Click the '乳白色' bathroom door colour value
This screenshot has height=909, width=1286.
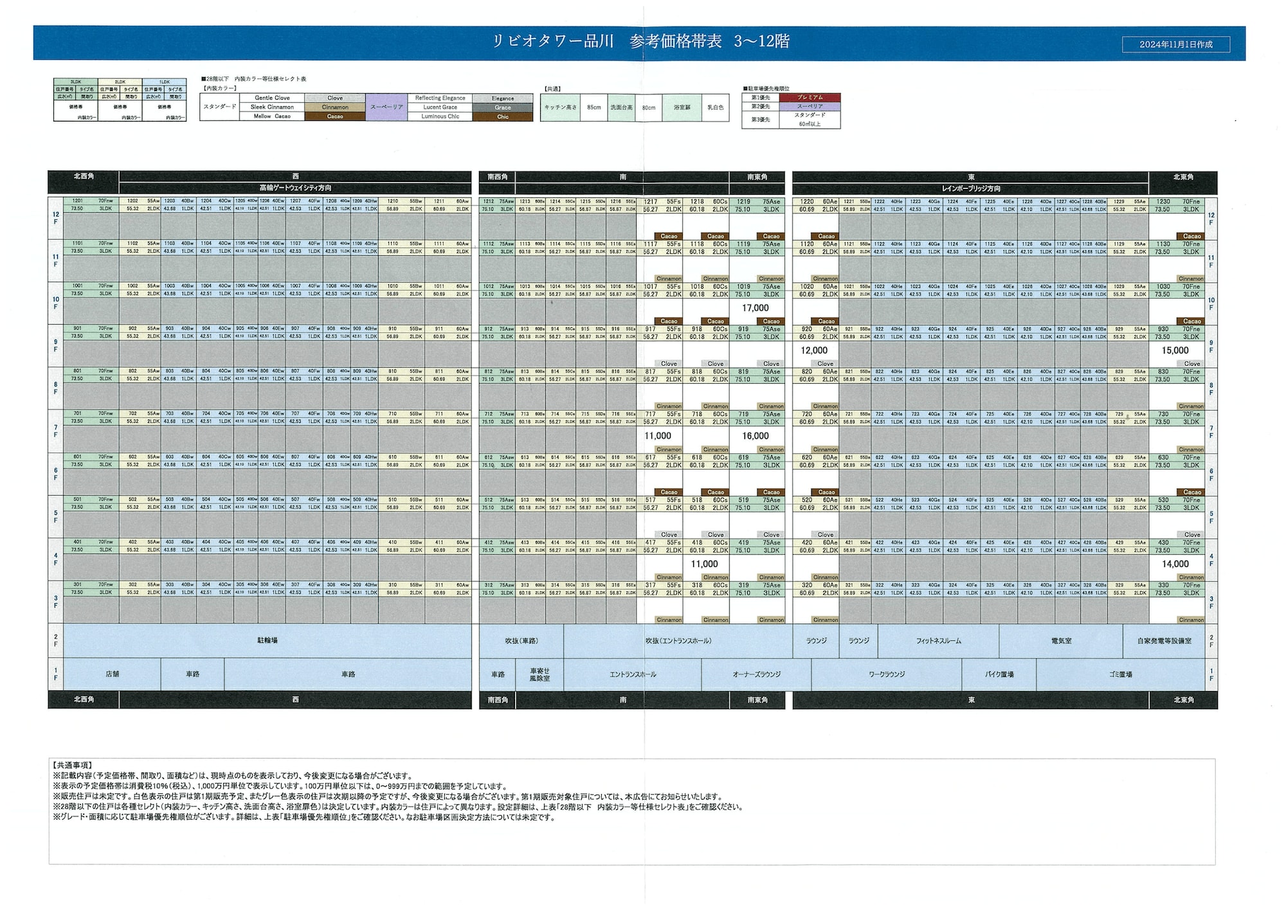(x=716, y=107)
